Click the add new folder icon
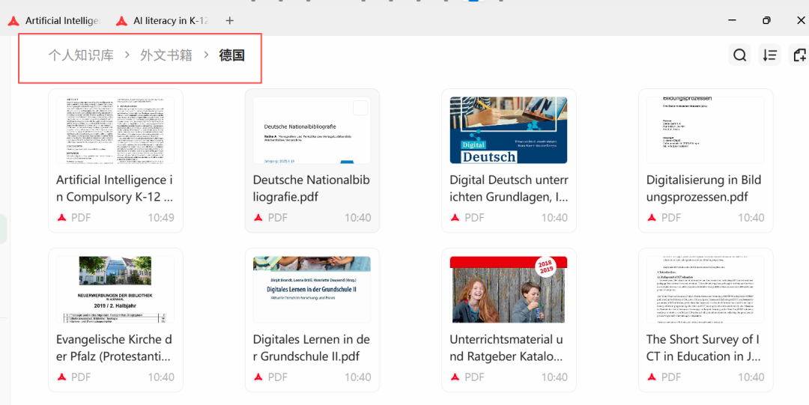This screenshot has height=405, width=809. pos(799,55)
